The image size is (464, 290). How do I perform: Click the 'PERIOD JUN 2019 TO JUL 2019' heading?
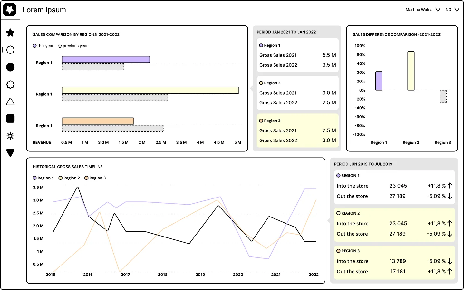click(363, 164)
